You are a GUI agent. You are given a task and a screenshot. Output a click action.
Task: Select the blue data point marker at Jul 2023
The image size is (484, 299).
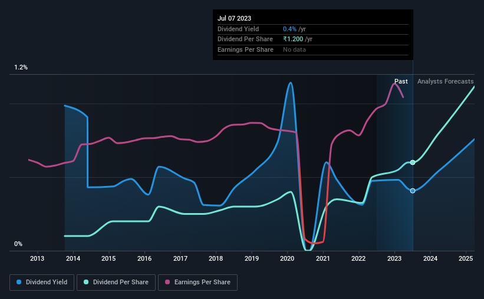click(413, 191)
